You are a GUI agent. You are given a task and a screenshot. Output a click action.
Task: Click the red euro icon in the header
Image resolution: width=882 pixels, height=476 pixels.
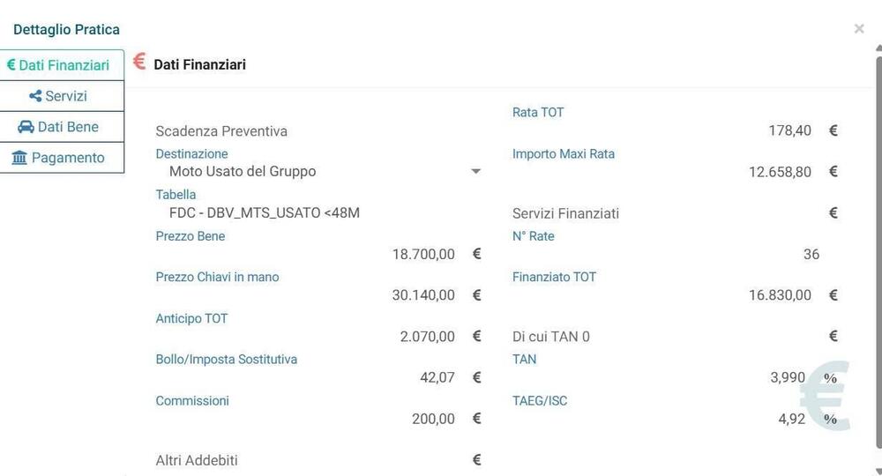click(x=139, y=62)
